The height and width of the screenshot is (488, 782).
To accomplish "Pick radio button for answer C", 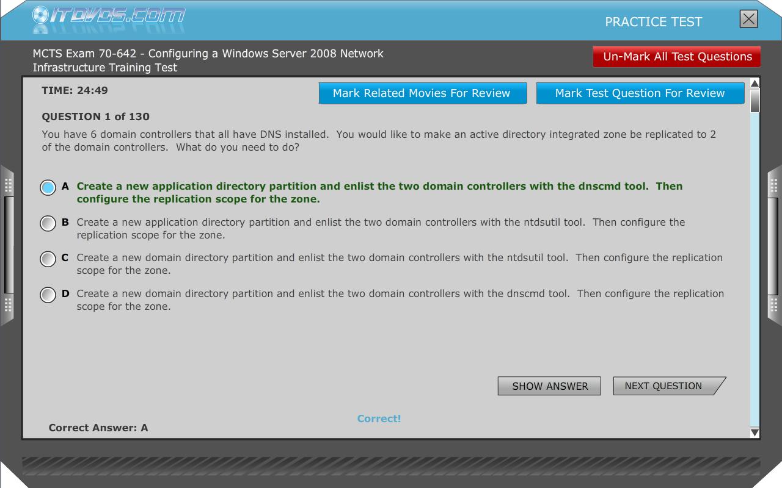I will pyautogui.click(x=48, y=259).
